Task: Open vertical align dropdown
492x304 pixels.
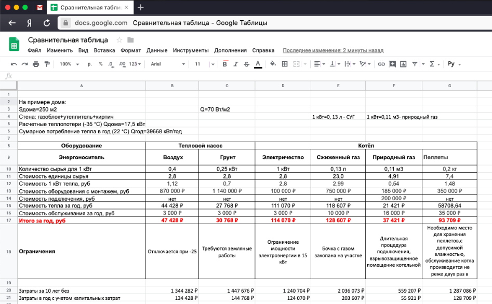Action: point(335,64)
